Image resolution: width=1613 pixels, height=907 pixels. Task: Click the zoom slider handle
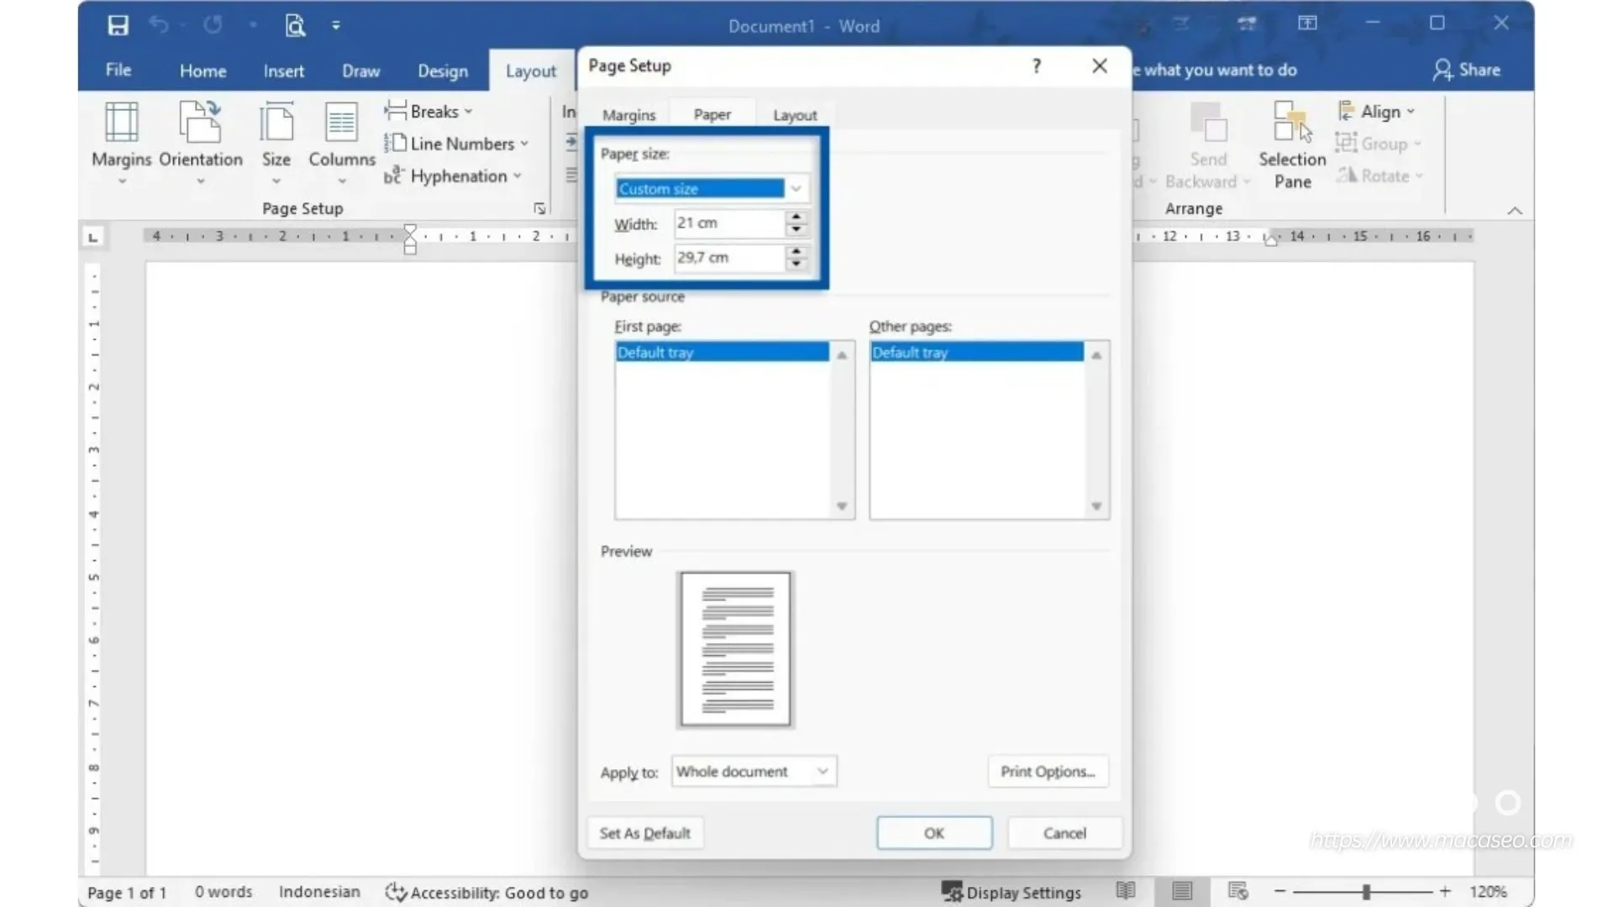click(x=1366, y=891)
